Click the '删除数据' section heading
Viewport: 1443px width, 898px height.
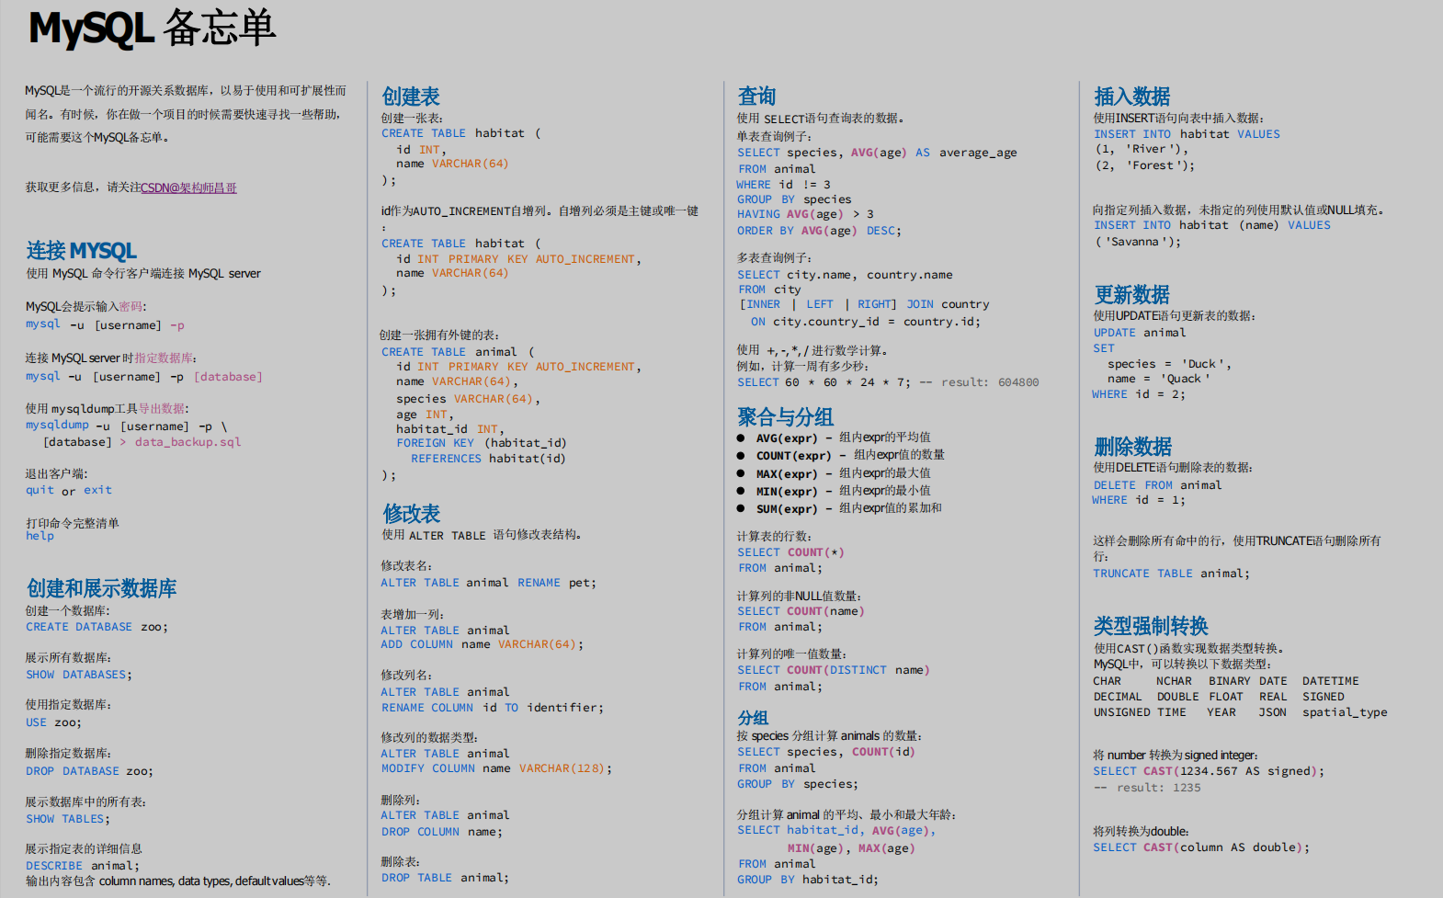point(1132,447)
